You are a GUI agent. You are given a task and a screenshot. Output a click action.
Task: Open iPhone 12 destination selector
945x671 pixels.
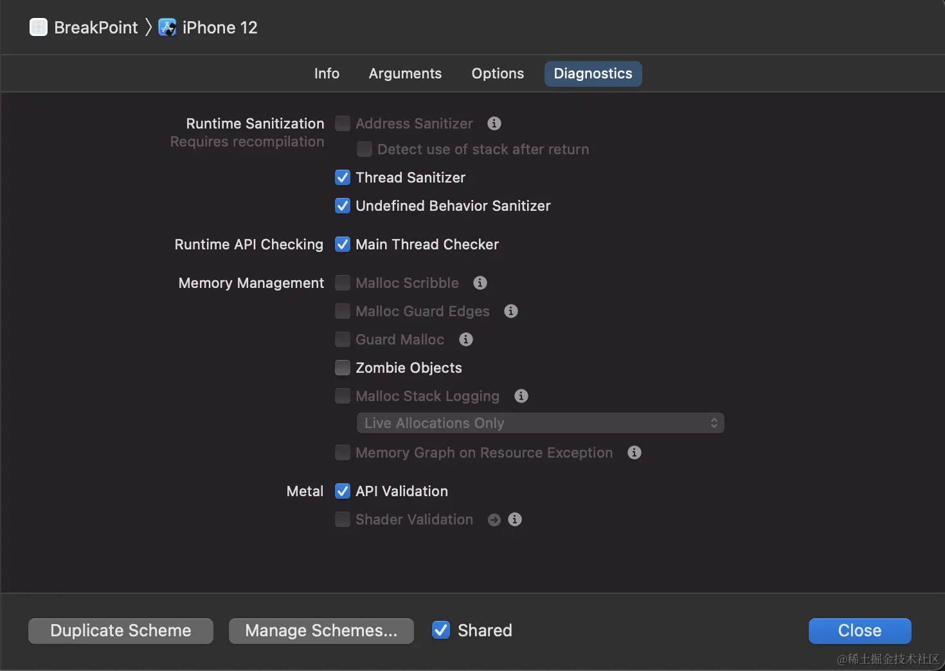click(x=208, y=28)
